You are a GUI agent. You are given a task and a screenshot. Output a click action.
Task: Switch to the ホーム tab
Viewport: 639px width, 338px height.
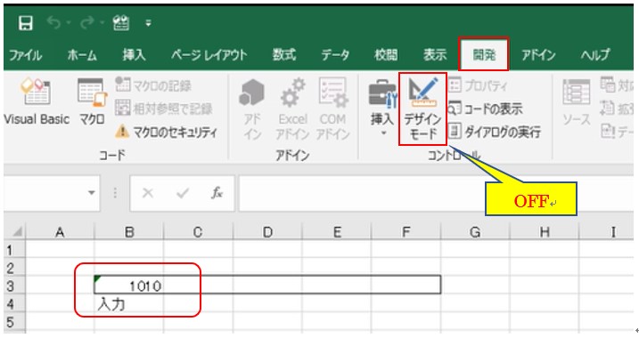click(82, 55)
